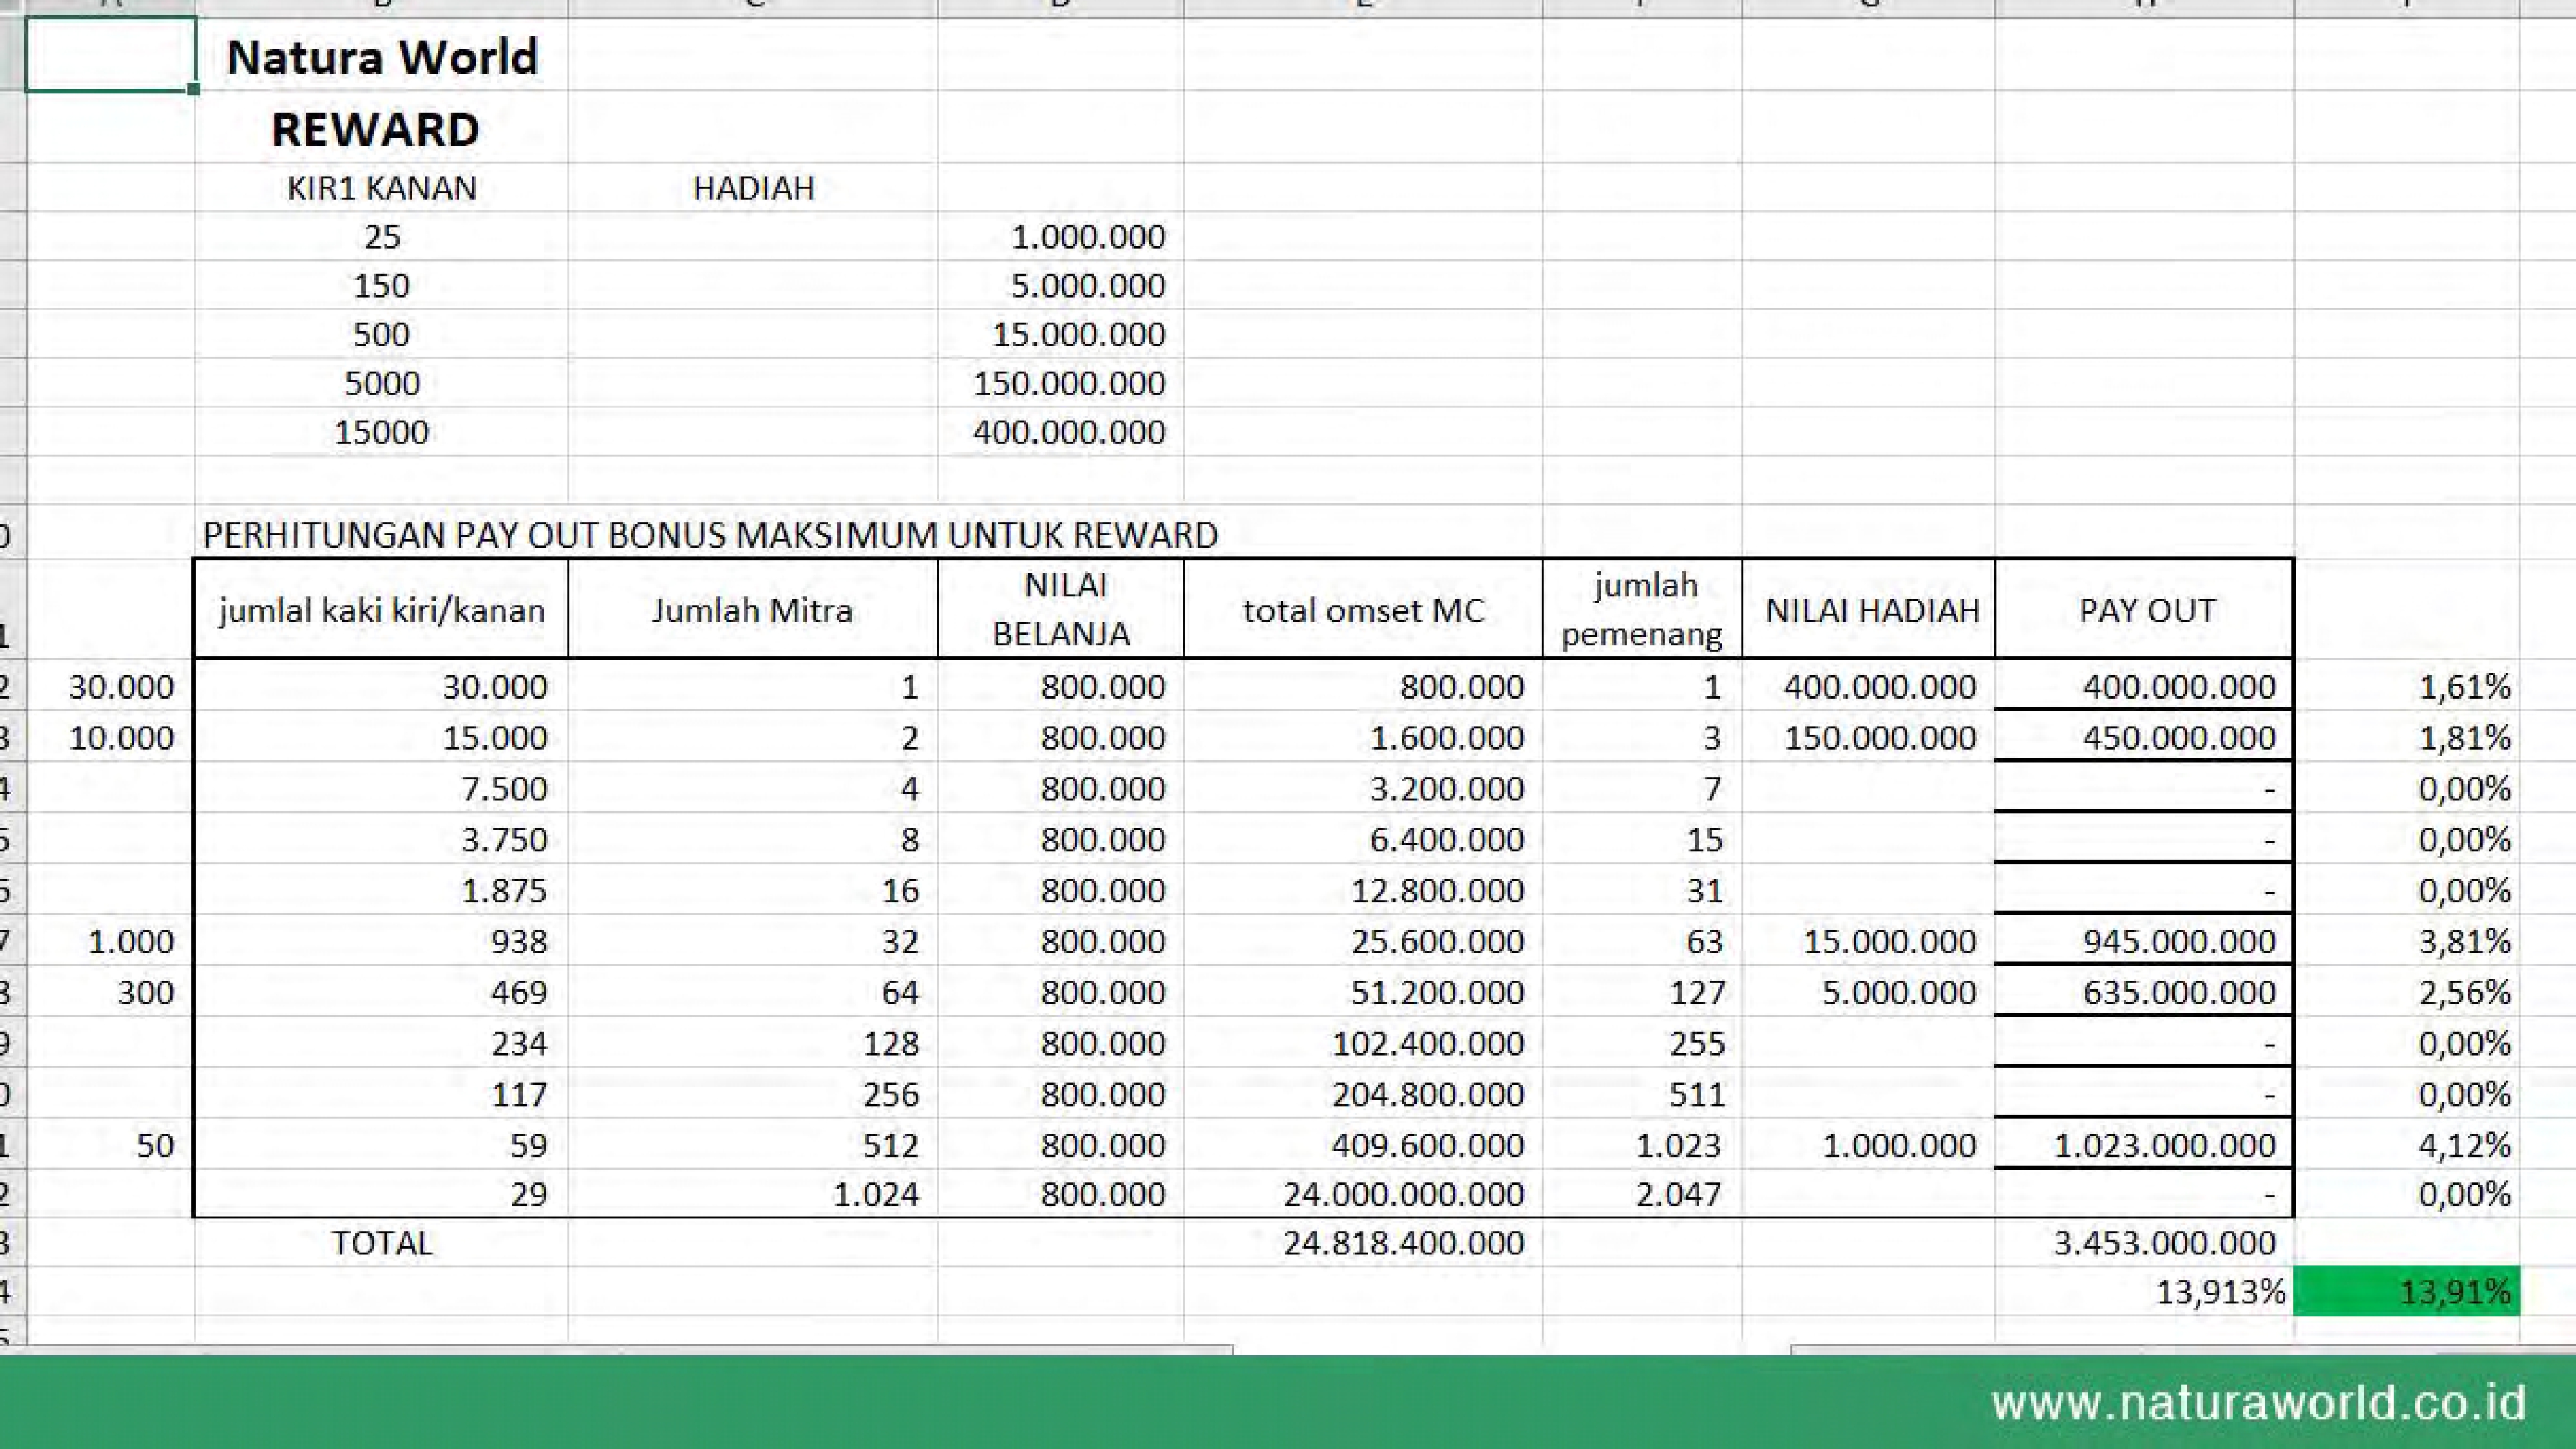Select the "1.600.000" total omset cell
Image resolution: width=2576 pixels, height=1449 pixels.
tap(1363, 738)
